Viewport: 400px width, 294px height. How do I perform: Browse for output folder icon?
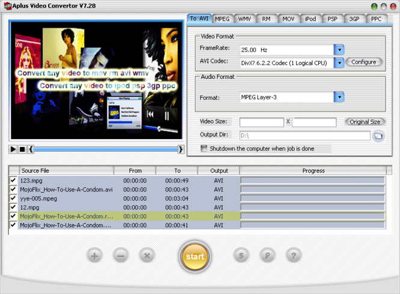378,136
